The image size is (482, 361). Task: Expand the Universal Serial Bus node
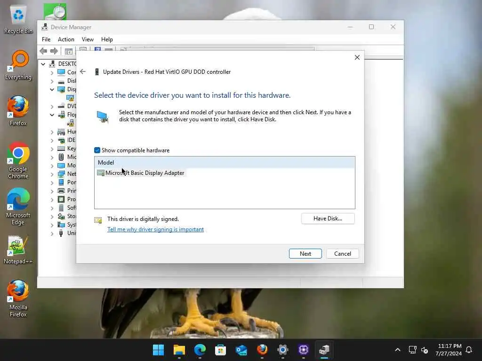click(52, 233)
